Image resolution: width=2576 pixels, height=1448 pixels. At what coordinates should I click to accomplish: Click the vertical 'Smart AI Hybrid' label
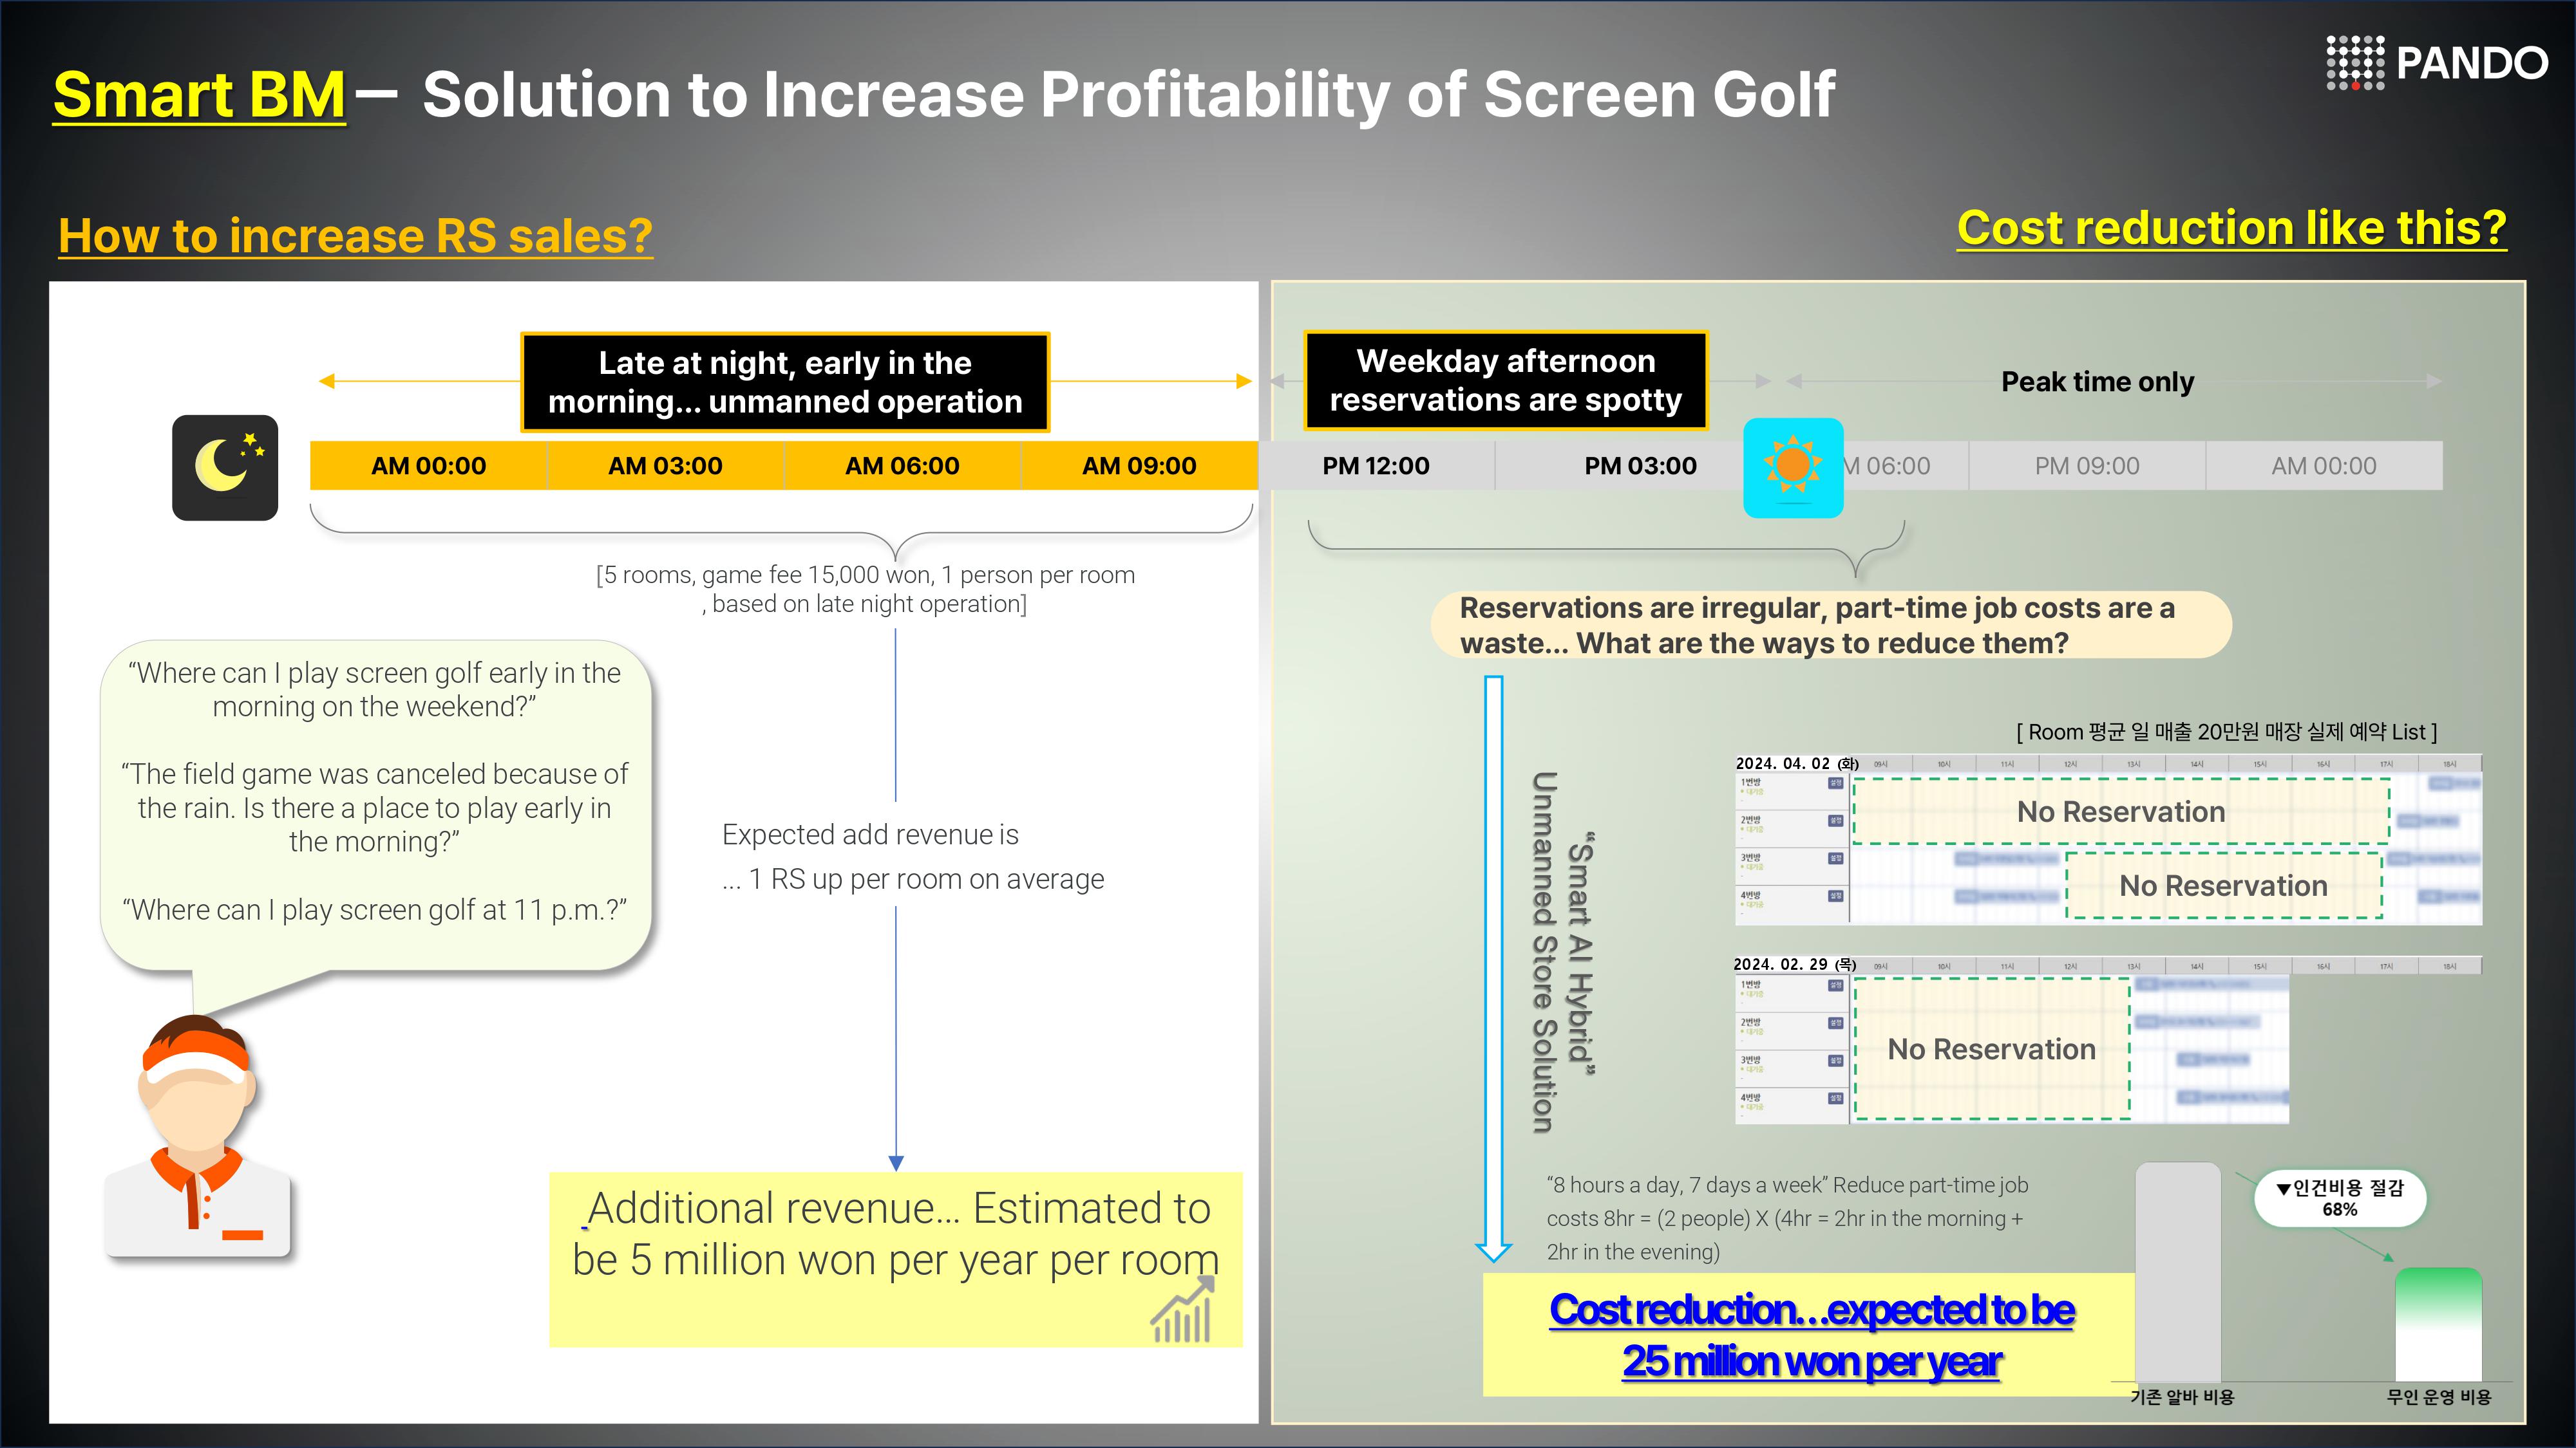tap(1580, 953)
